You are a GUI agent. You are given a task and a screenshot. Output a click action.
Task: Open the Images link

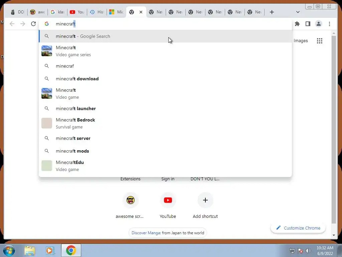pyautogui.click(x=301, y=40)
